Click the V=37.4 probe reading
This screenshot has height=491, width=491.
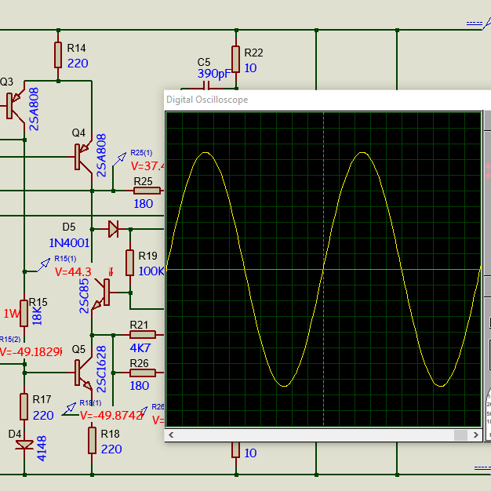pos(147,166)
